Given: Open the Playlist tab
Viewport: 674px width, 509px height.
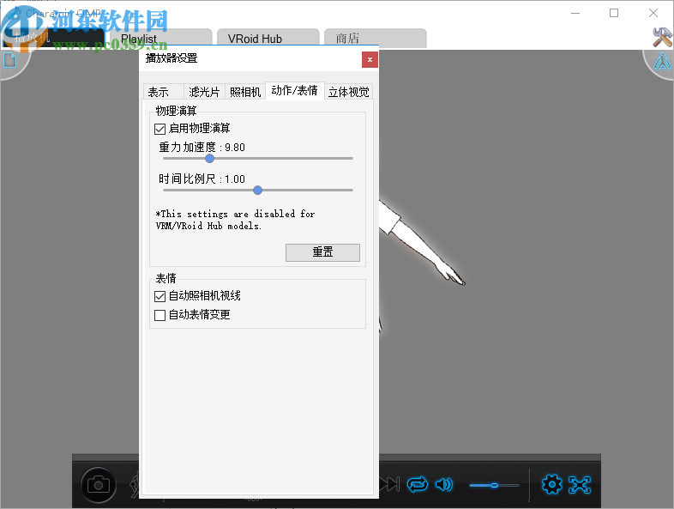Looking at the screenshot, I should (x=160, y=39).
